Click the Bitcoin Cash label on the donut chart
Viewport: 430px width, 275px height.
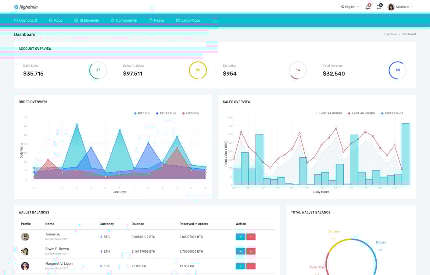tap(317, 267)
